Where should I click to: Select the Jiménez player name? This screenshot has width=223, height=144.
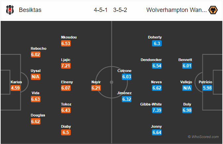coord(124,93)
